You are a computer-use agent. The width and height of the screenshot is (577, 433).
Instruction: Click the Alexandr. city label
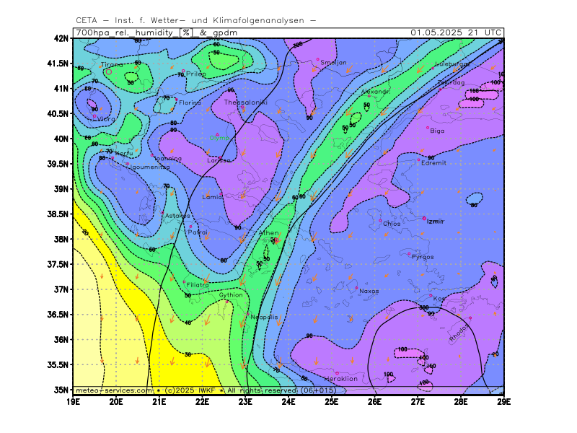[375, 92]
